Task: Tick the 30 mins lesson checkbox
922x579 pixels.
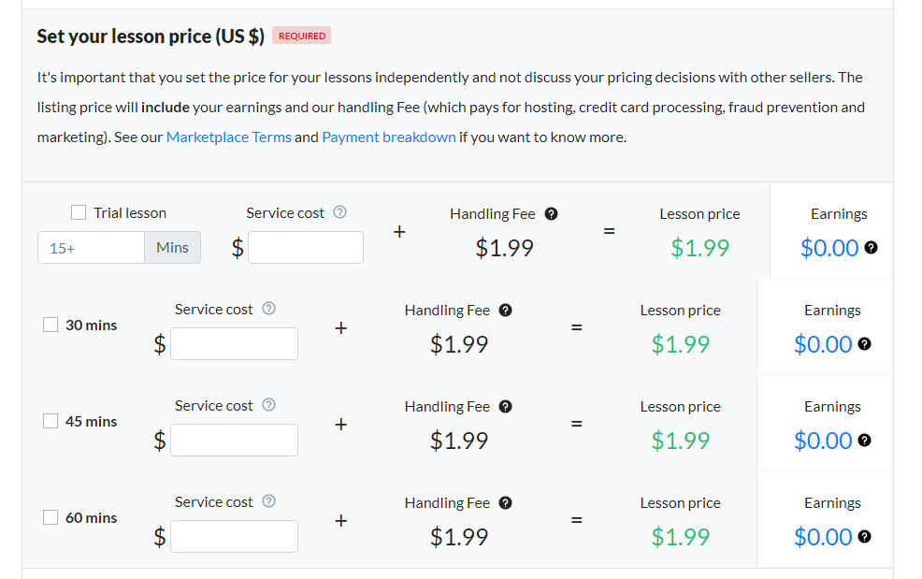Action: pyautogui.click(x=50, y=325)
